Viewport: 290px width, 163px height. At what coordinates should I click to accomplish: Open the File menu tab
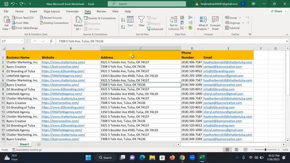[6, 11]
